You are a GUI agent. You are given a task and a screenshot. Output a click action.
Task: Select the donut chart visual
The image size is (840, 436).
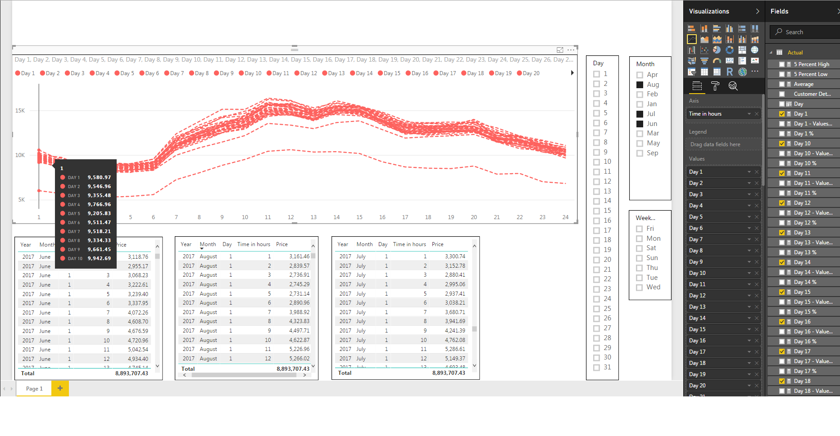tap(730, 50)
